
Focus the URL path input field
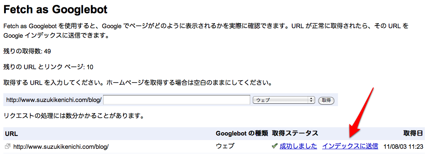(x=177, y=100)
